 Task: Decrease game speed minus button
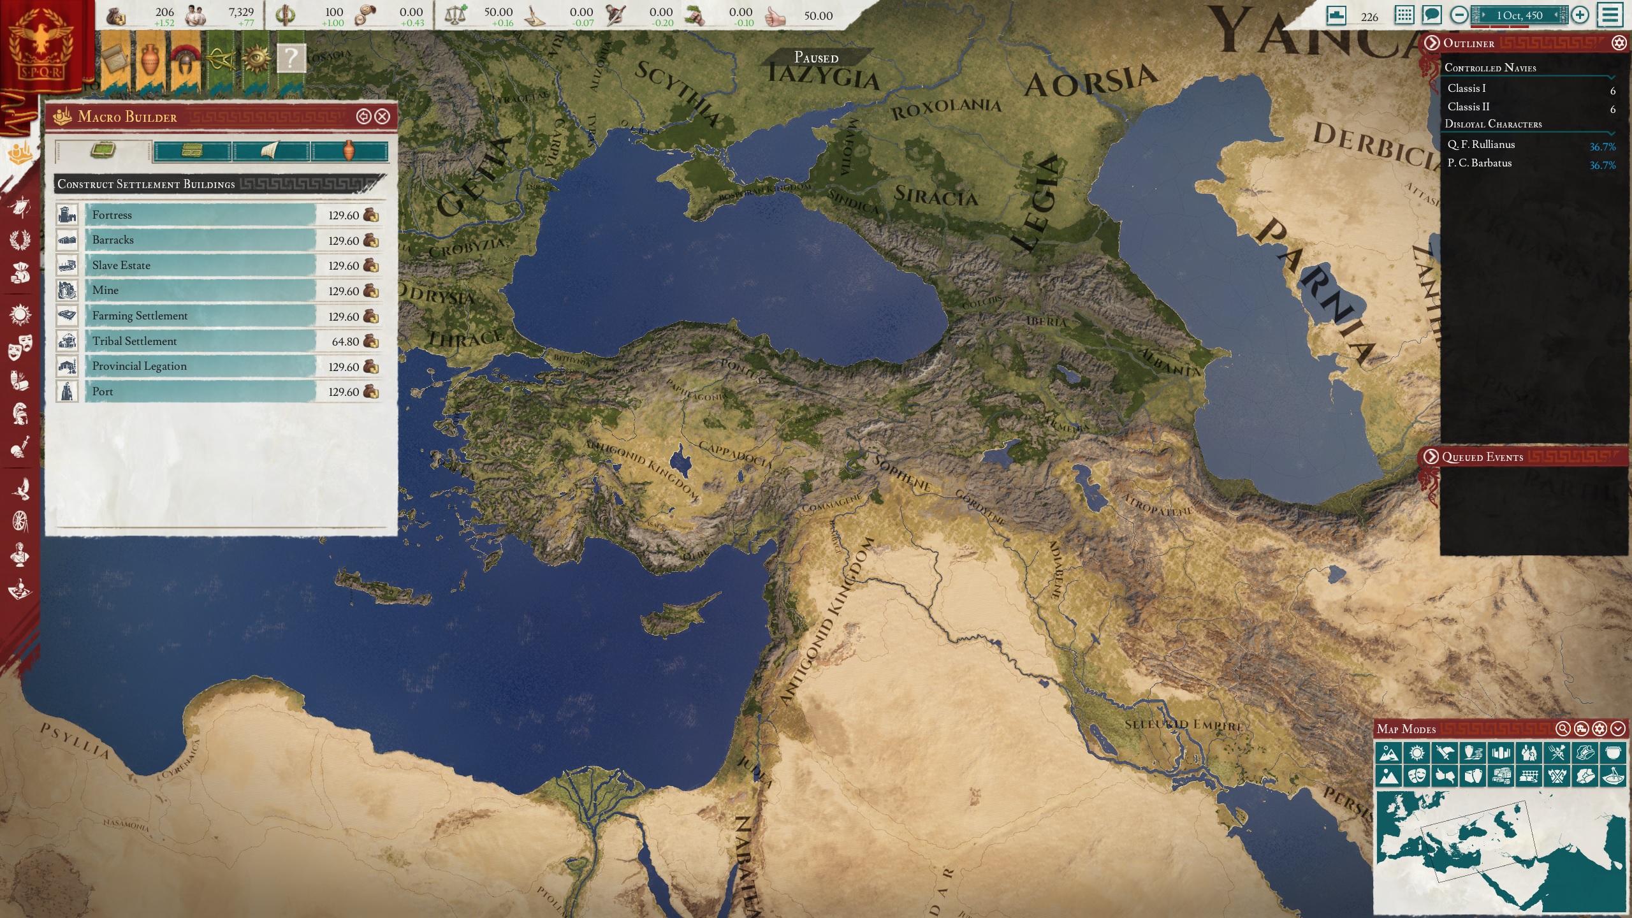(x=1459, y=15)
